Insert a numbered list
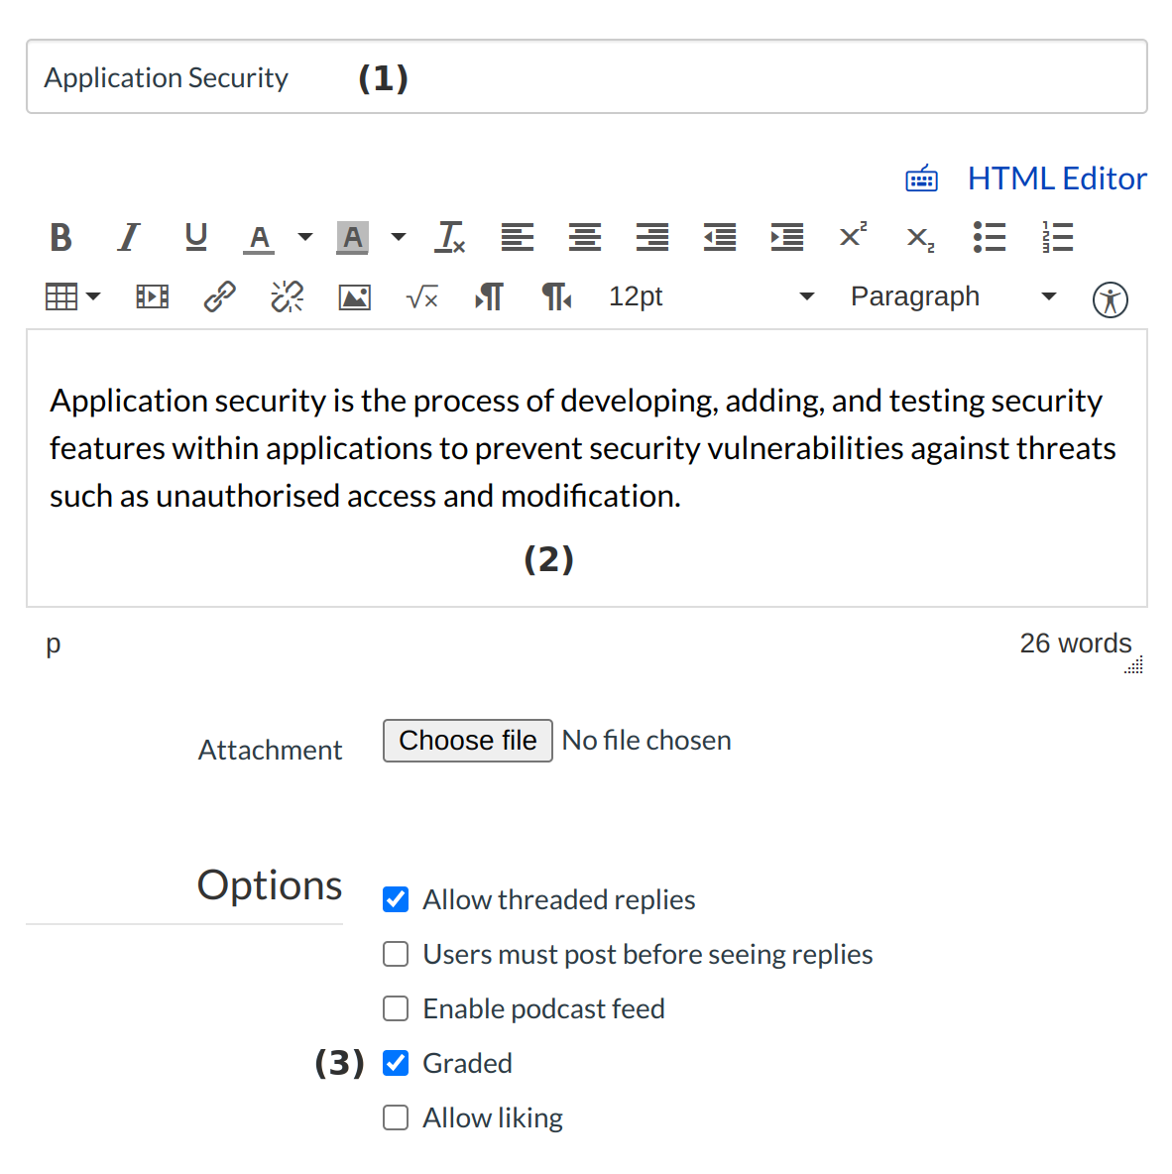 pos(1057,237)
